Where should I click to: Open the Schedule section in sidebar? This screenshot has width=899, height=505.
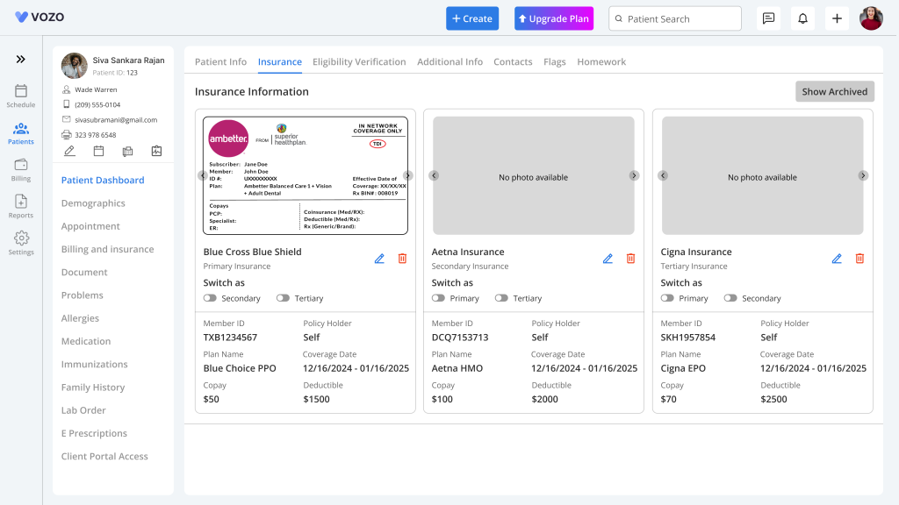point(21,96)
